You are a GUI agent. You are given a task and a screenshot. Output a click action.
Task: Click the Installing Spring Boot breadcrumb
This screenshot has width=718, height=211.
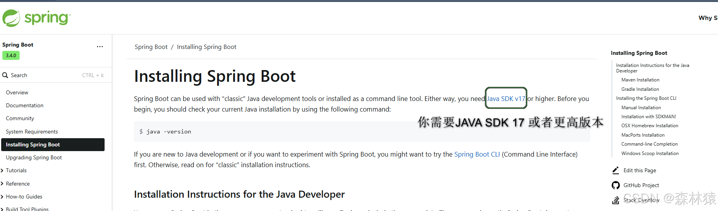[206, 47]
